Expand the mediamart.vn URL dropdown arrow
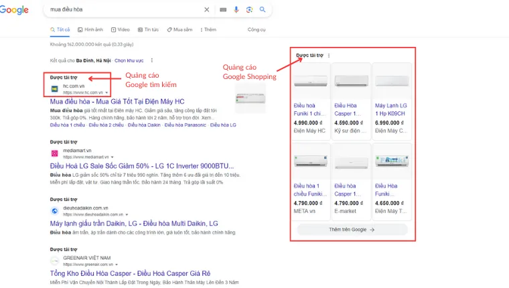 [x=113, y=157]
